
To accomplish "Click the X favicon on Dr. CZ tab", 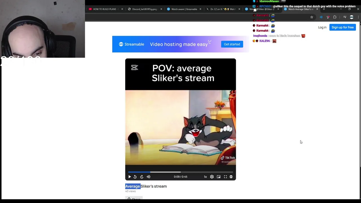I will click(x=208, y=9).
